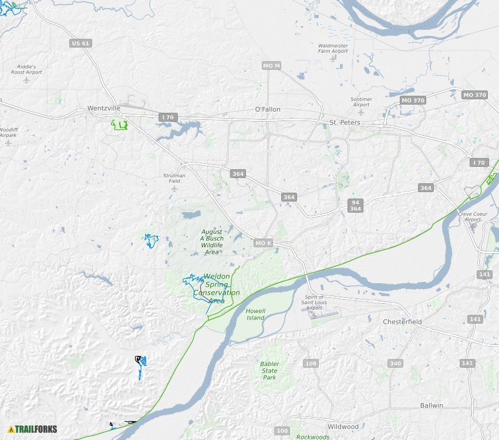Click the Babler State Park label
The image size is (499, 440).
(269, 371)
